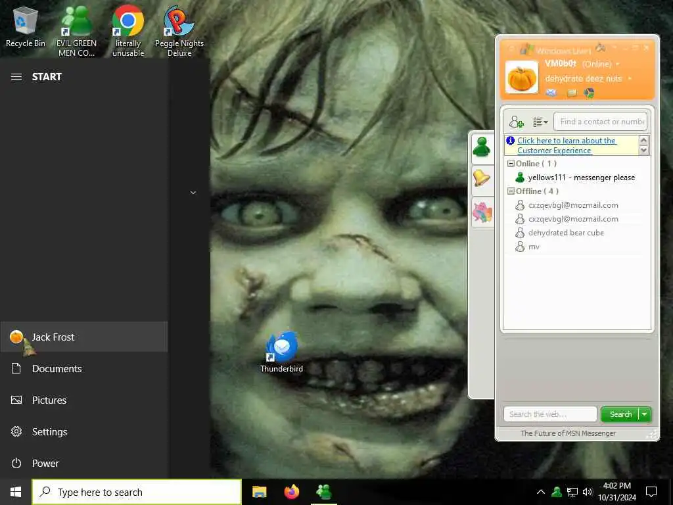Open the e-mail inbox envelope icon
This screenshot has width=673, height=505.
(x=551, y=92)
